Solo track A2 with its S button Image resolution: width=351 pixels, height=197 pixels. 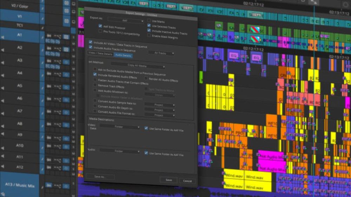73,49
